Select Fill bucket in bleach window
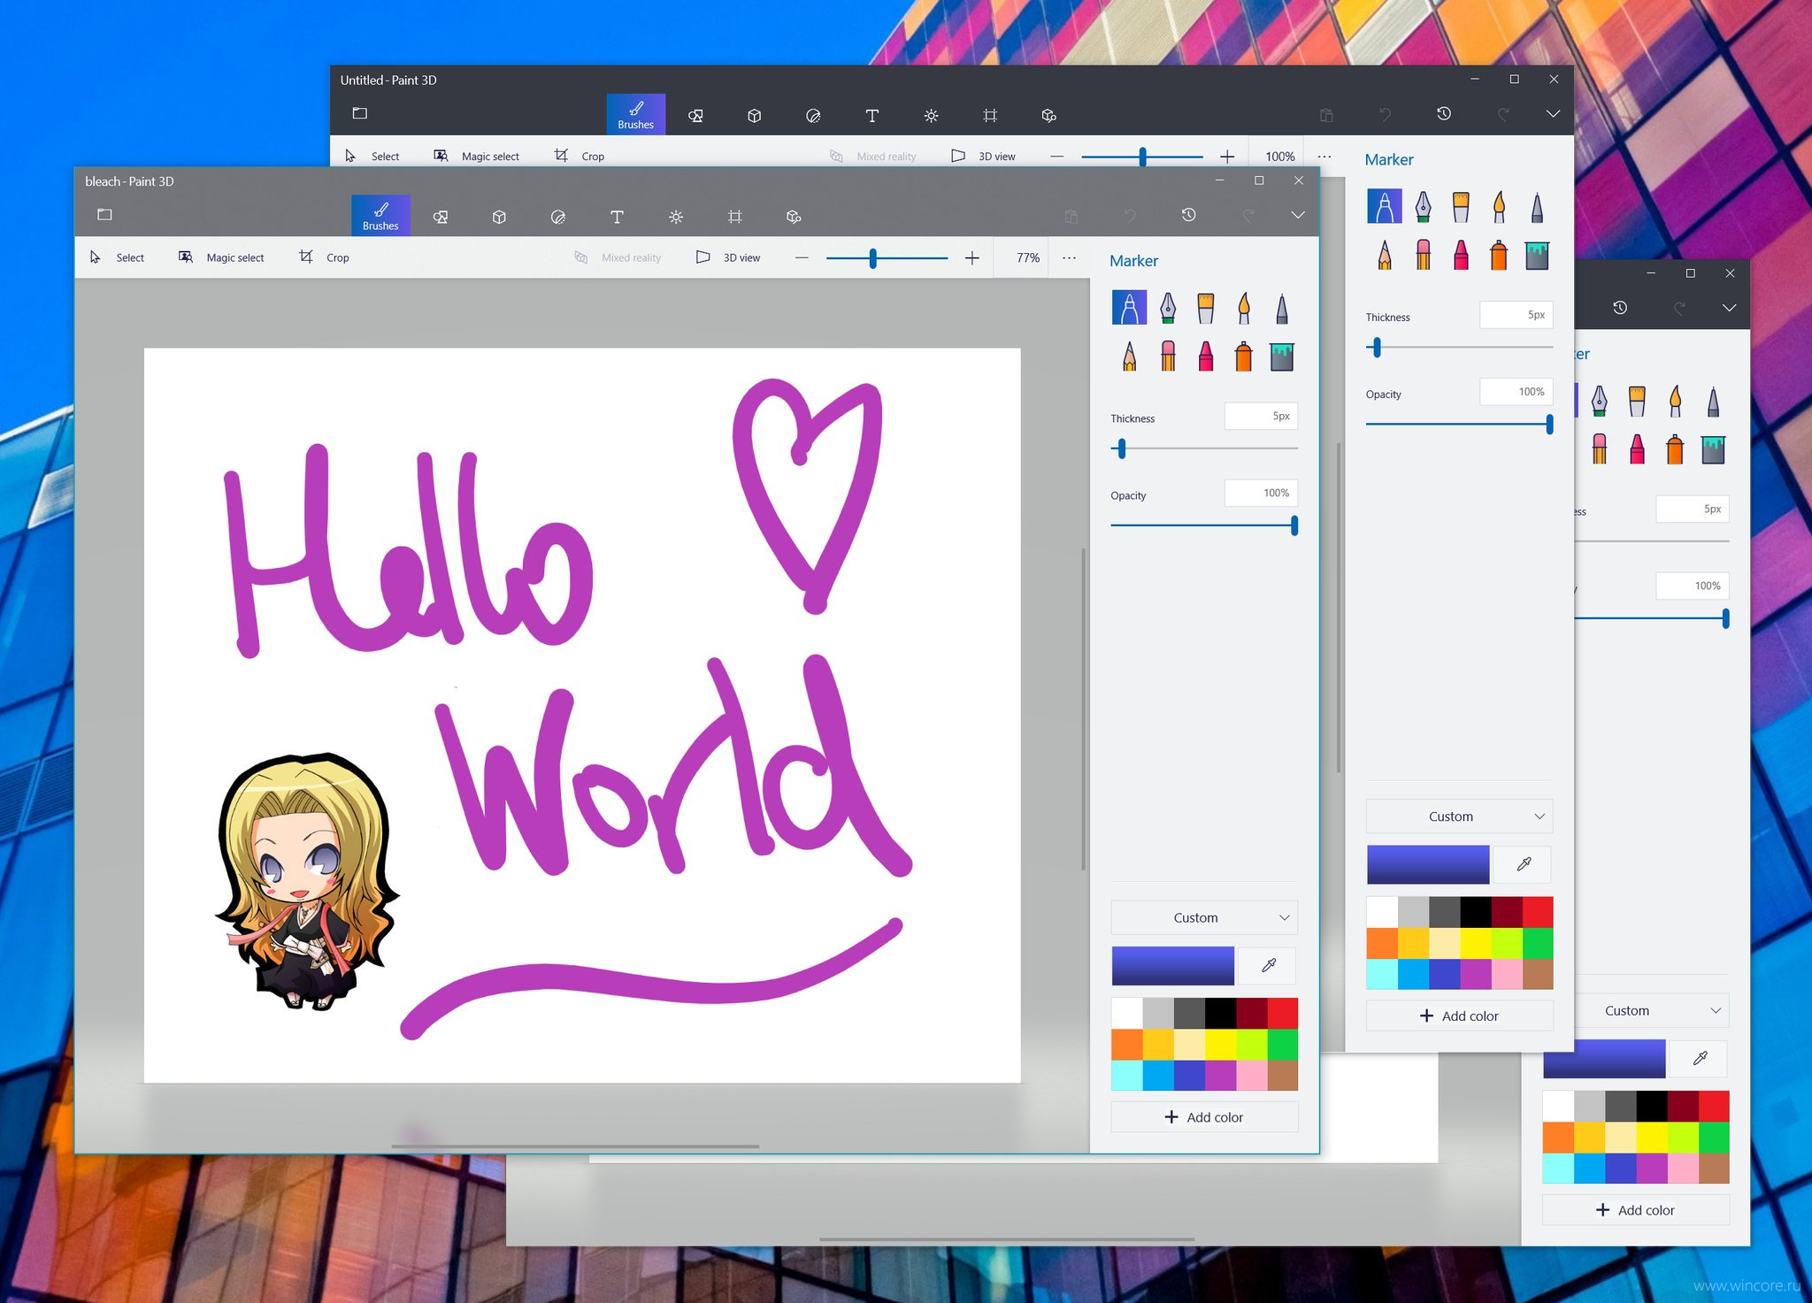The image size is (1812, 1303). tap(1282, 356)
